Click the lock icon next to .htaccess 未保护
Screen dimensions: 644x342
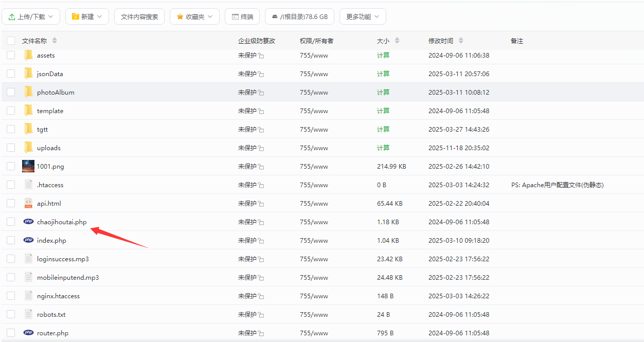click(x=260, y=185)
